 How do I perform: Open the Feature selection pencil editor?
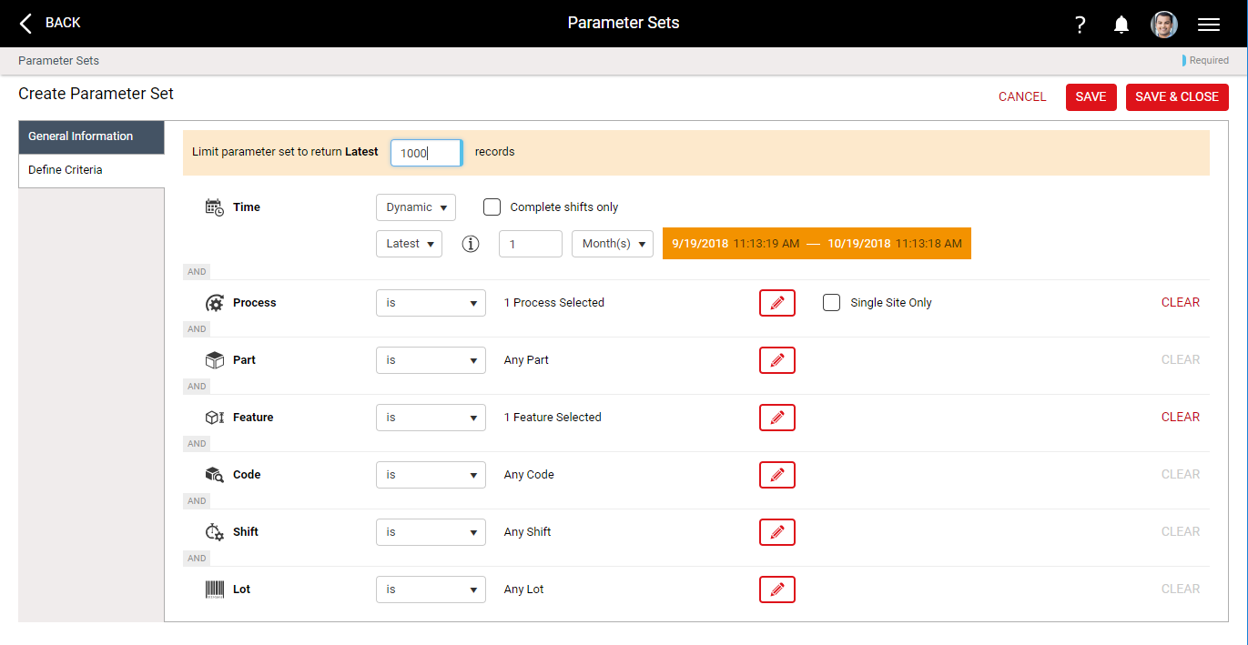(776, 417)
